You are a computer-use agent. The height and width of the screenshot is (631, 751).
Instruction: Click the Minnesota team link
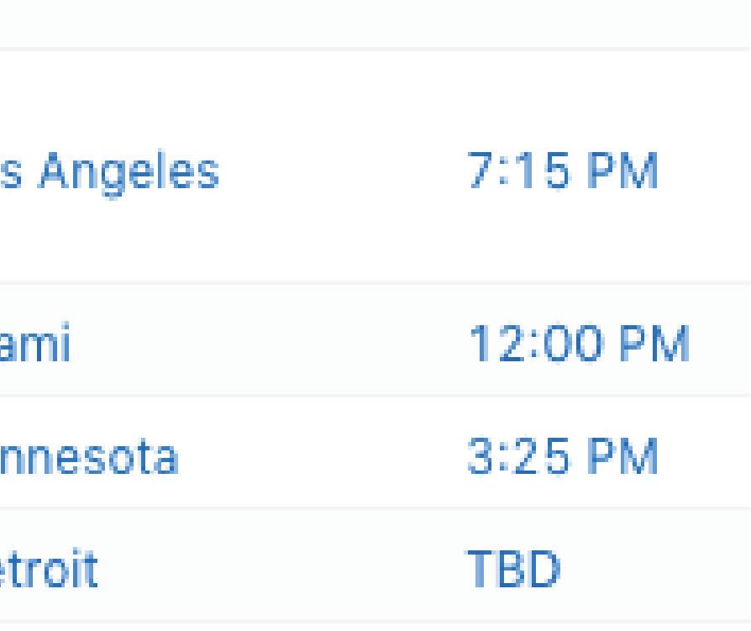(x=88, y=457)
